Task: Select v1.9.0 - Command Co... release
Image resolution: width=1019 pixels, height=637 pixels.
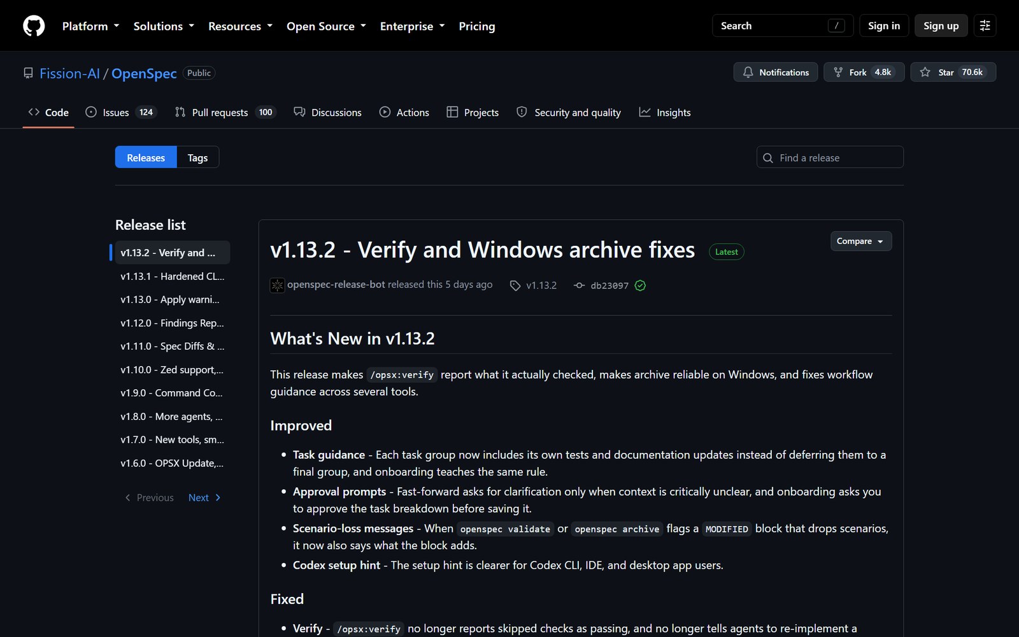Action: tap(173, 393)
